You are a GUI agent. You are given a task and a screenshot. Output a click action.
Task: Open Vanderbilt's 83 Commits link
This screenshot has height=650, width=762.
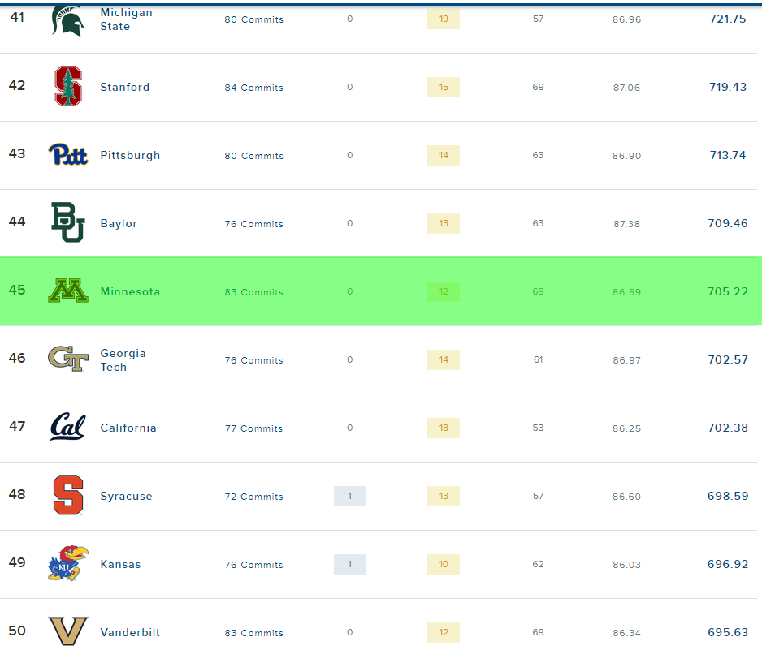254,633
